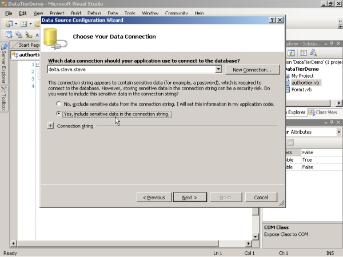Open the data connection dropdown arrow
The width and height of the screenshot is (343, 257).
click(218, 69)
